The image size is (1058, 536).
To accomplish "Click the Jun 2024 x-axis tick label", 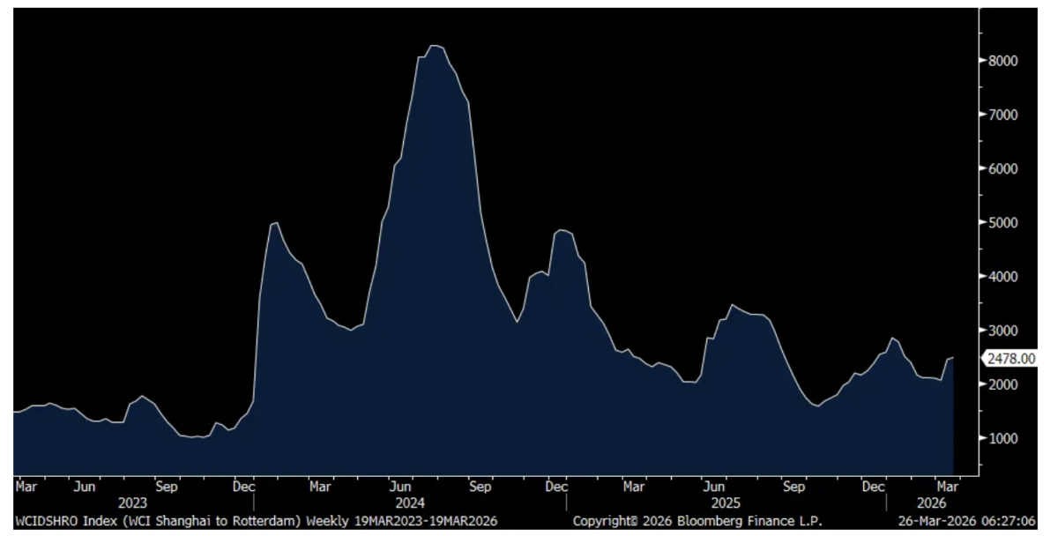I will 400,486.
